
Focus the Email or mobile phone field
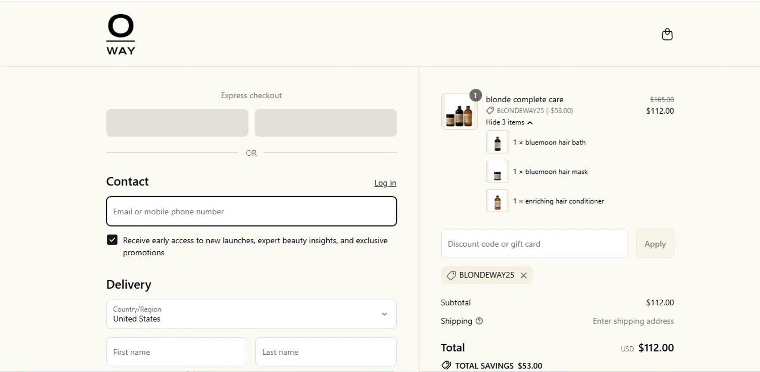251,211
